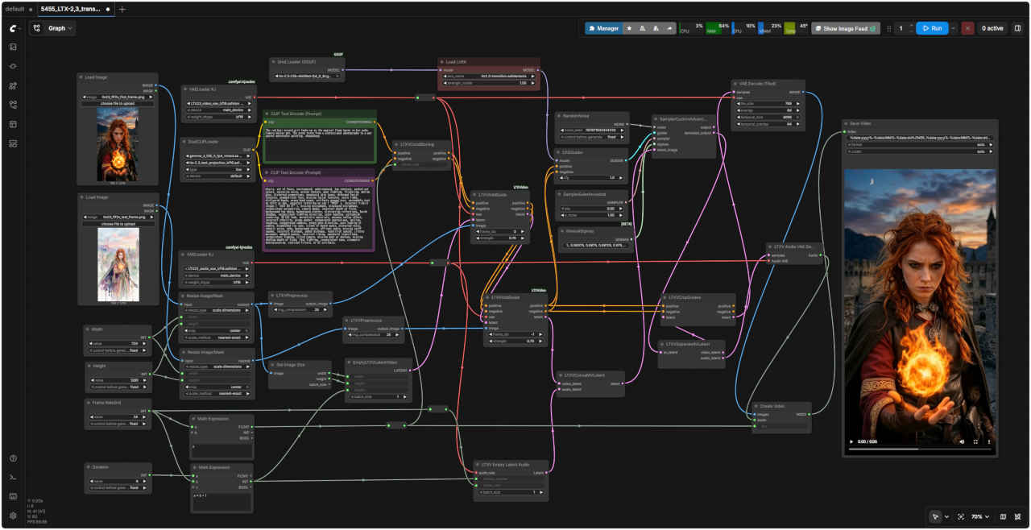The height and width of the screenshot is (530, 1031).
Task: Expand select-mode chevron in bottom bar
Action: pyautogui.click(x=946, y=516)
